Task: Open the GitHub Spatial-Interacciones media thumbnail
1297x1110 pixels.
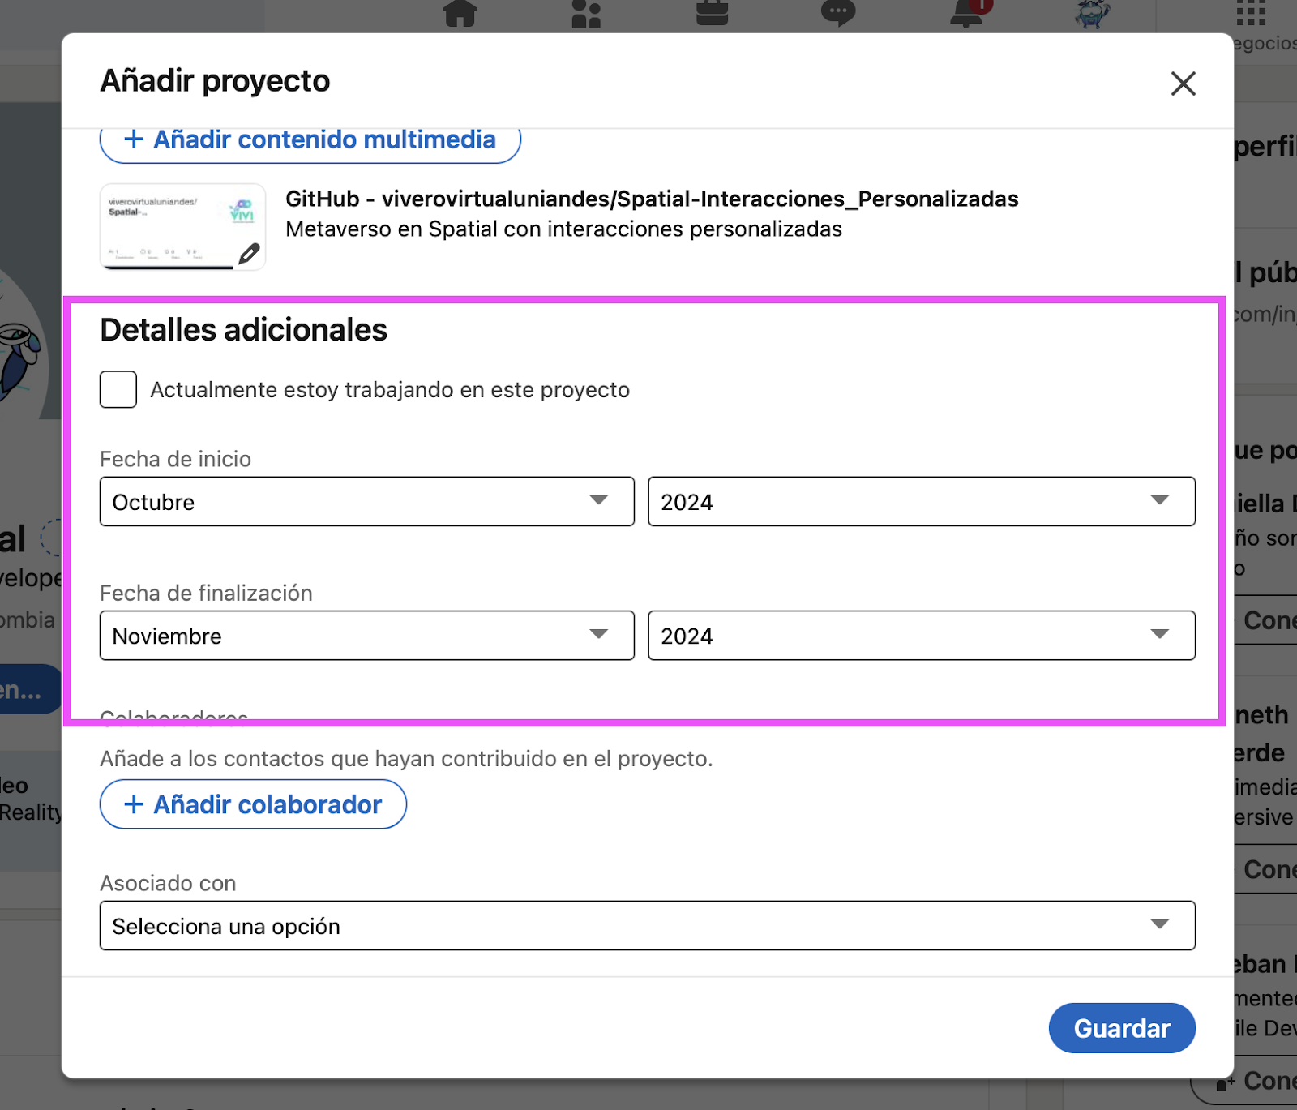Action: point(182,226)
